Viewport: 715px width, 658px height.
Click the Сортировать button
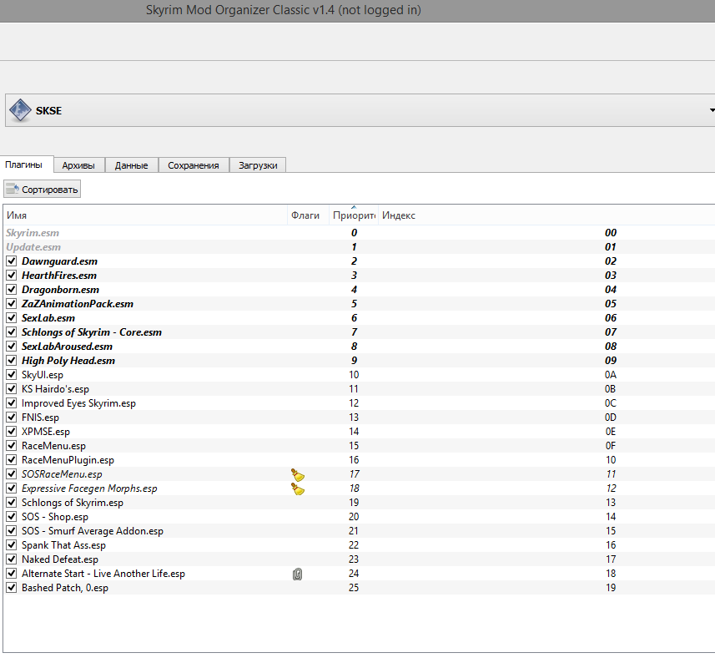click(43, 189)
